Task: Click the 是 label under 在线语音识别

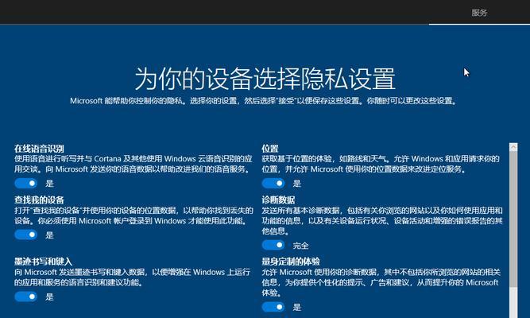Action: pyautogui.click(x=50, y=184)
